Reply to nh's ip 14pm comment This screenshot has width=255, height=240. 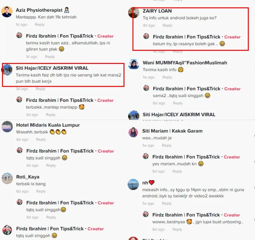point(167,203)
